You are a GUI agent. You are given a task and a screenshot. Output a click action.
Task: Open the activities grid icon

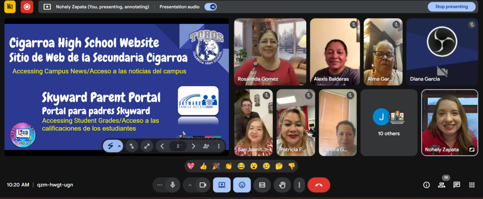[x=471, y=185]
